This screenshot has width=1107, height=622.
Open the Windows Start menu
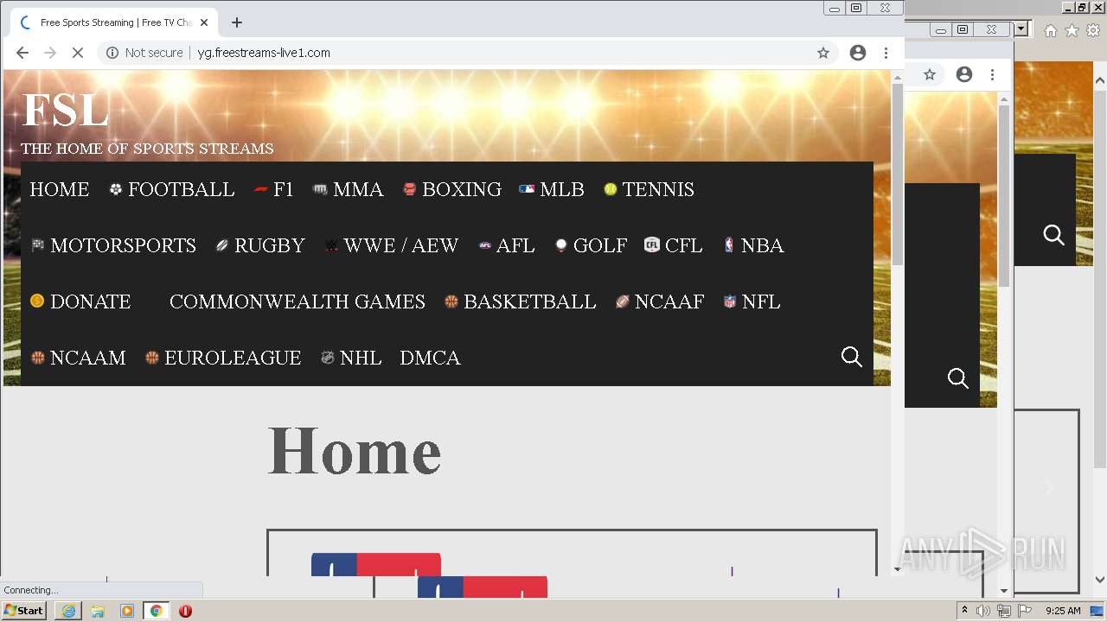click(24, 611)
